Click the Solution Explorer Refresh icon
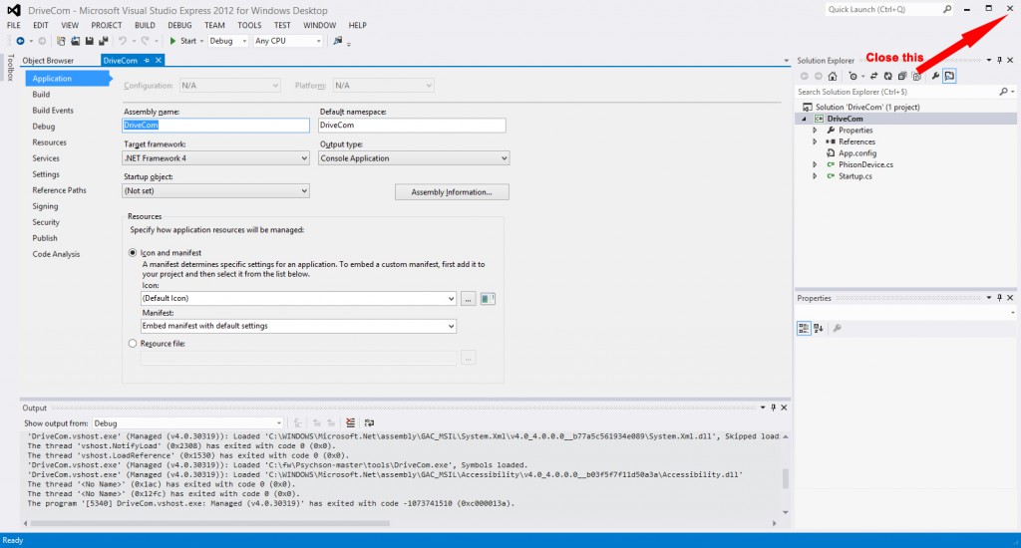 (x=887, y=76)
